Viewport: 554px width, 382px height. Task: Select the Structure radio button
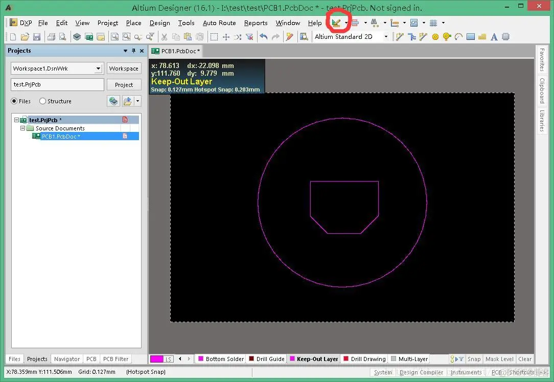[x=42, y=101]
